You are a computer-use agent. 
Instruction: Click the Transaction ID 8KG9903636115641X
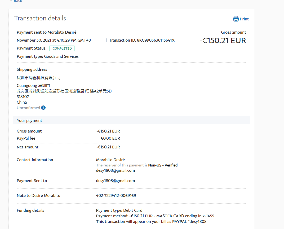[x=156, y=40]
